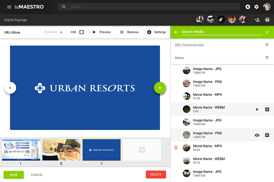Click the SAVE button

click(14, 175)
